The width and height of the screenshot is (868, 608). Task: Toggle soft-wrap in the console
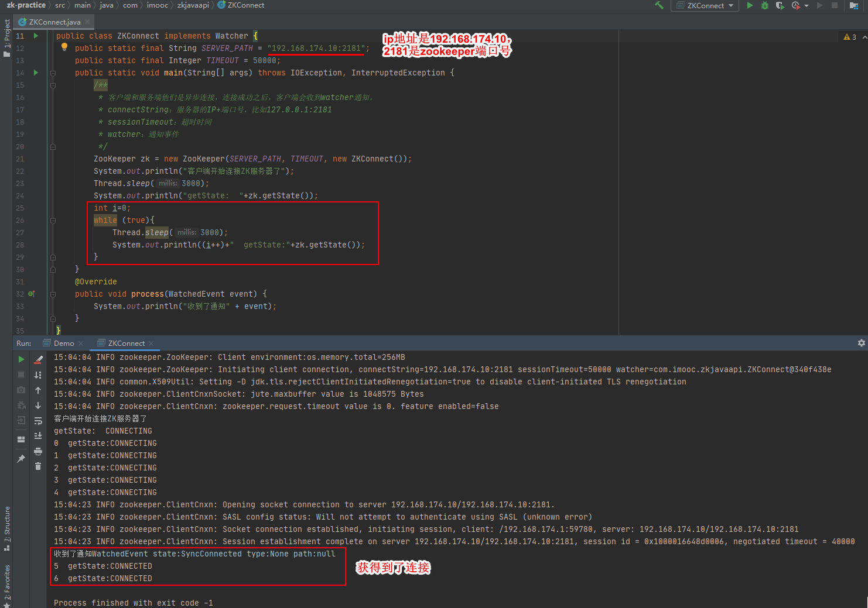point(38,421)
